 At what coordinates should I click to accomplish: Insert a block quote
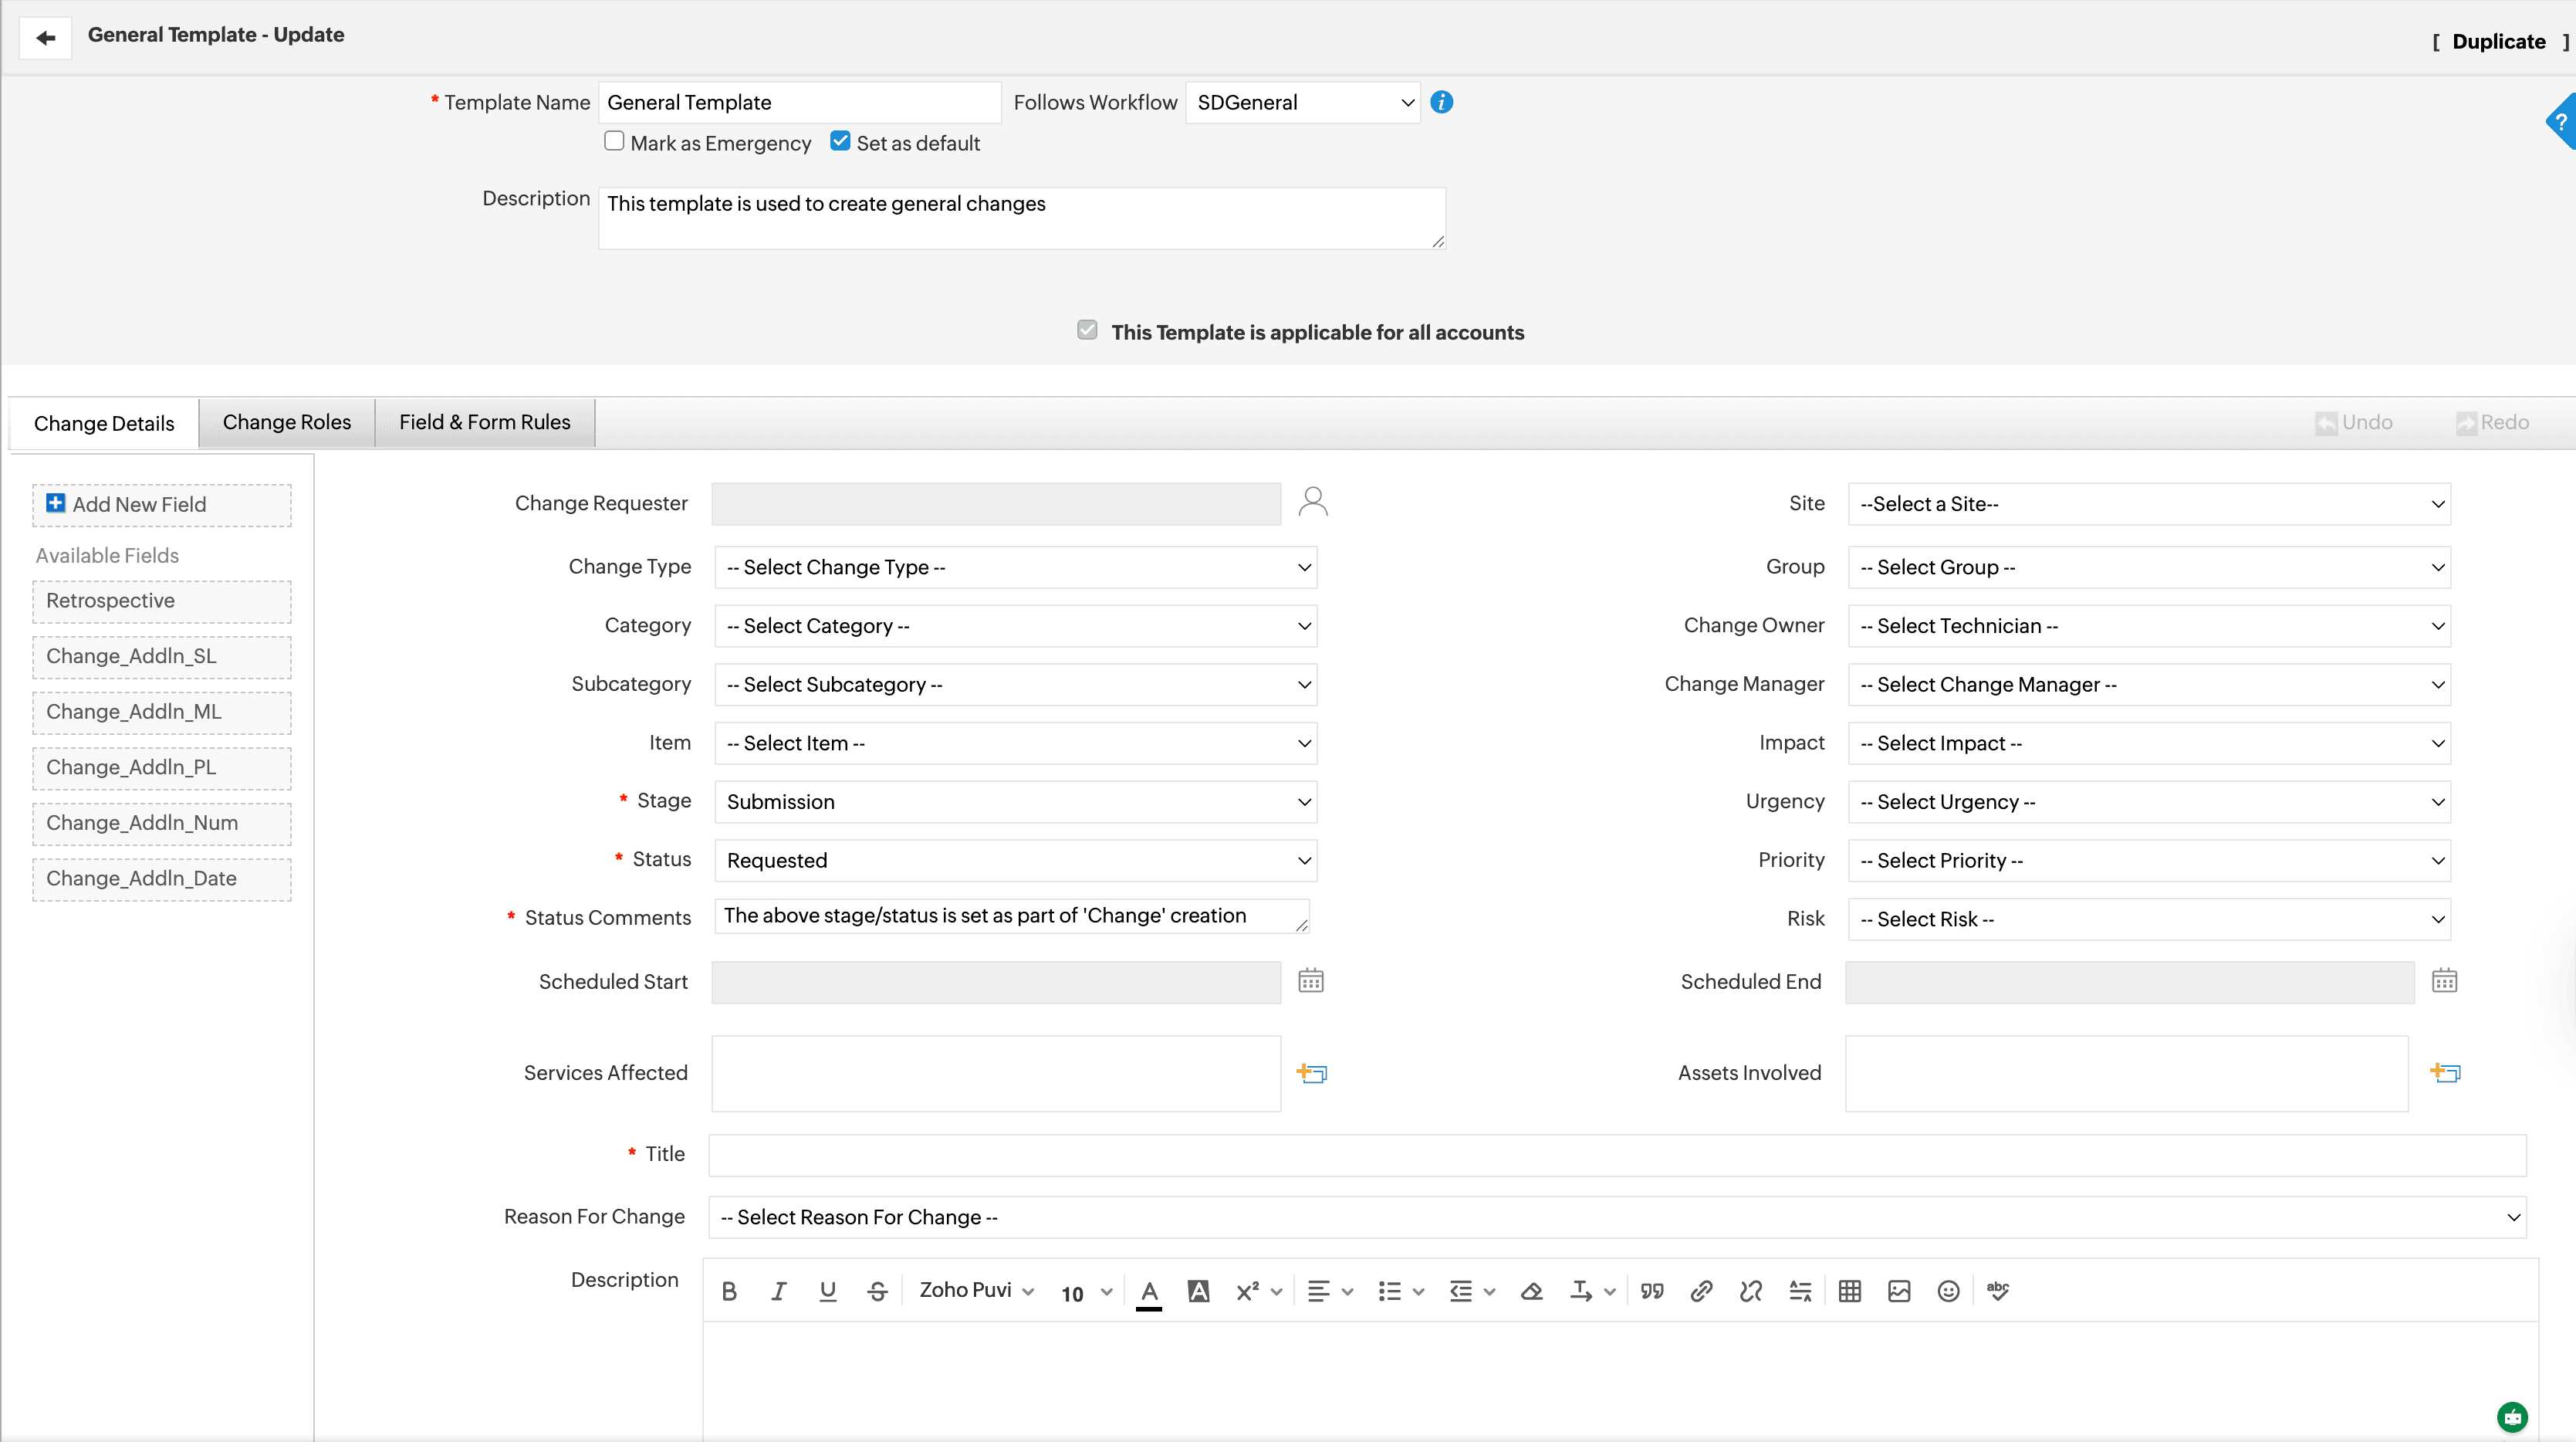pyautogui.click(x=1652, y=1291)
